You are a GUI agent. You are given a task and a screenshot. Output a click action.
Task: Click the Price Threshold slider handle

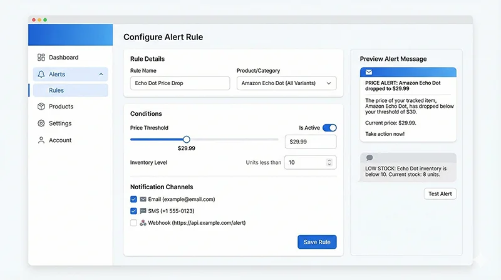(187, 139)
